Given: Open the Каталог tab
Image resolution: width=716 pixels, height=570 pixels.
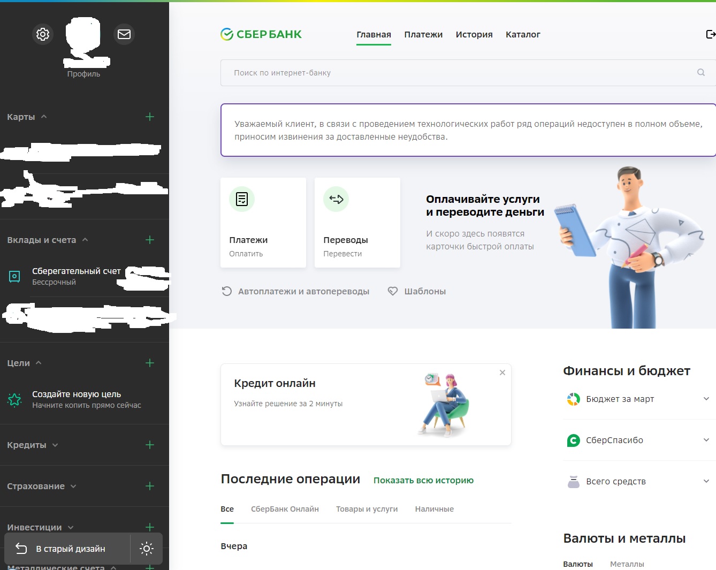Looking at the screenshot, I should [x=523, y=34].
